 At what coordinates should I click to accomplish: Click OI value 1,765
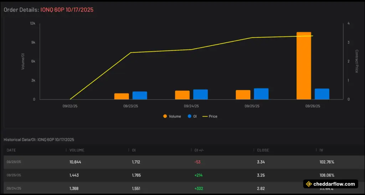(137, 175)
